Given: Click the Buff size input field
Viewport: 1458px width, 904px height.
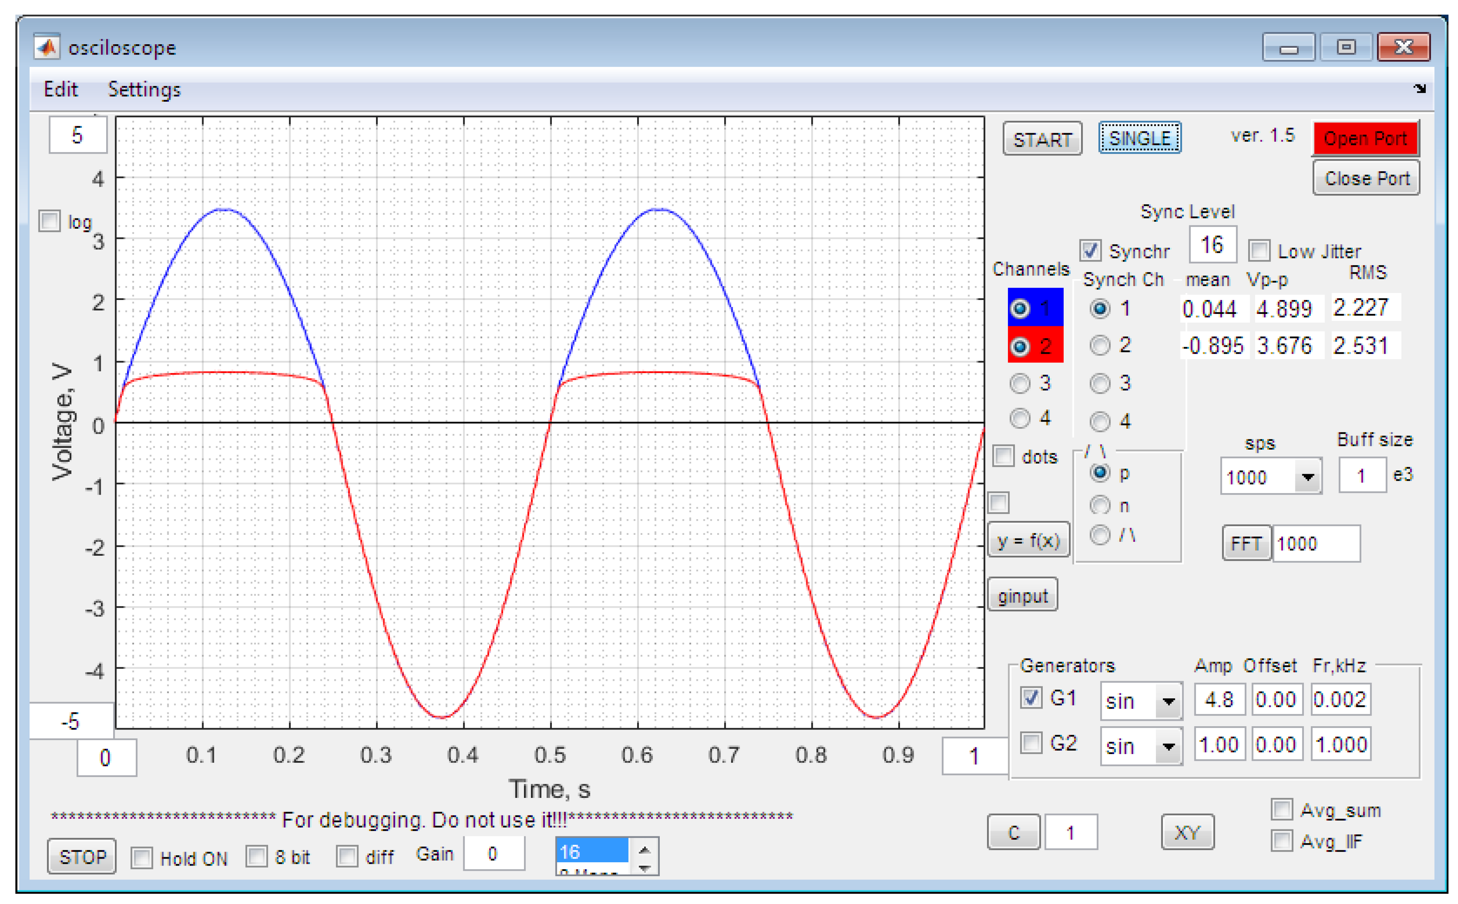Looking at the screenshot, I should 1362,475.
